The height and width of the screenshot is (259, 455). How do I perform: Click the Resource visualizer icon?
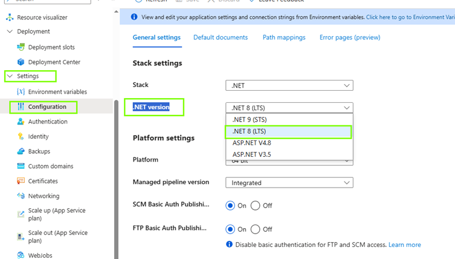(10, 18)
